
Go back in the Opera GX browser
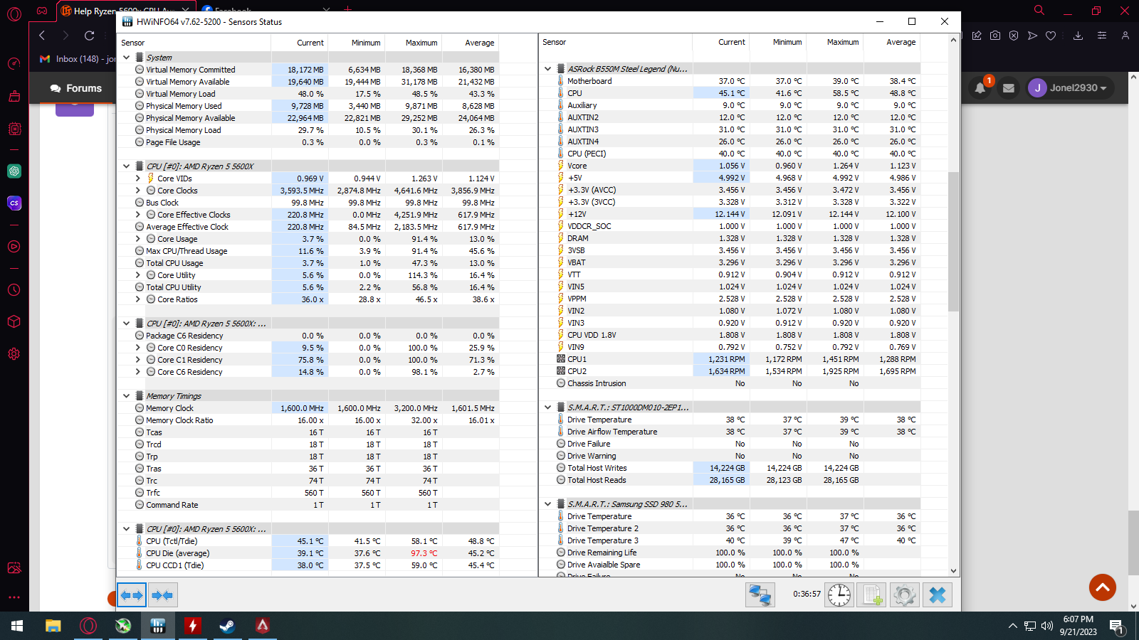tap(42, 36)
